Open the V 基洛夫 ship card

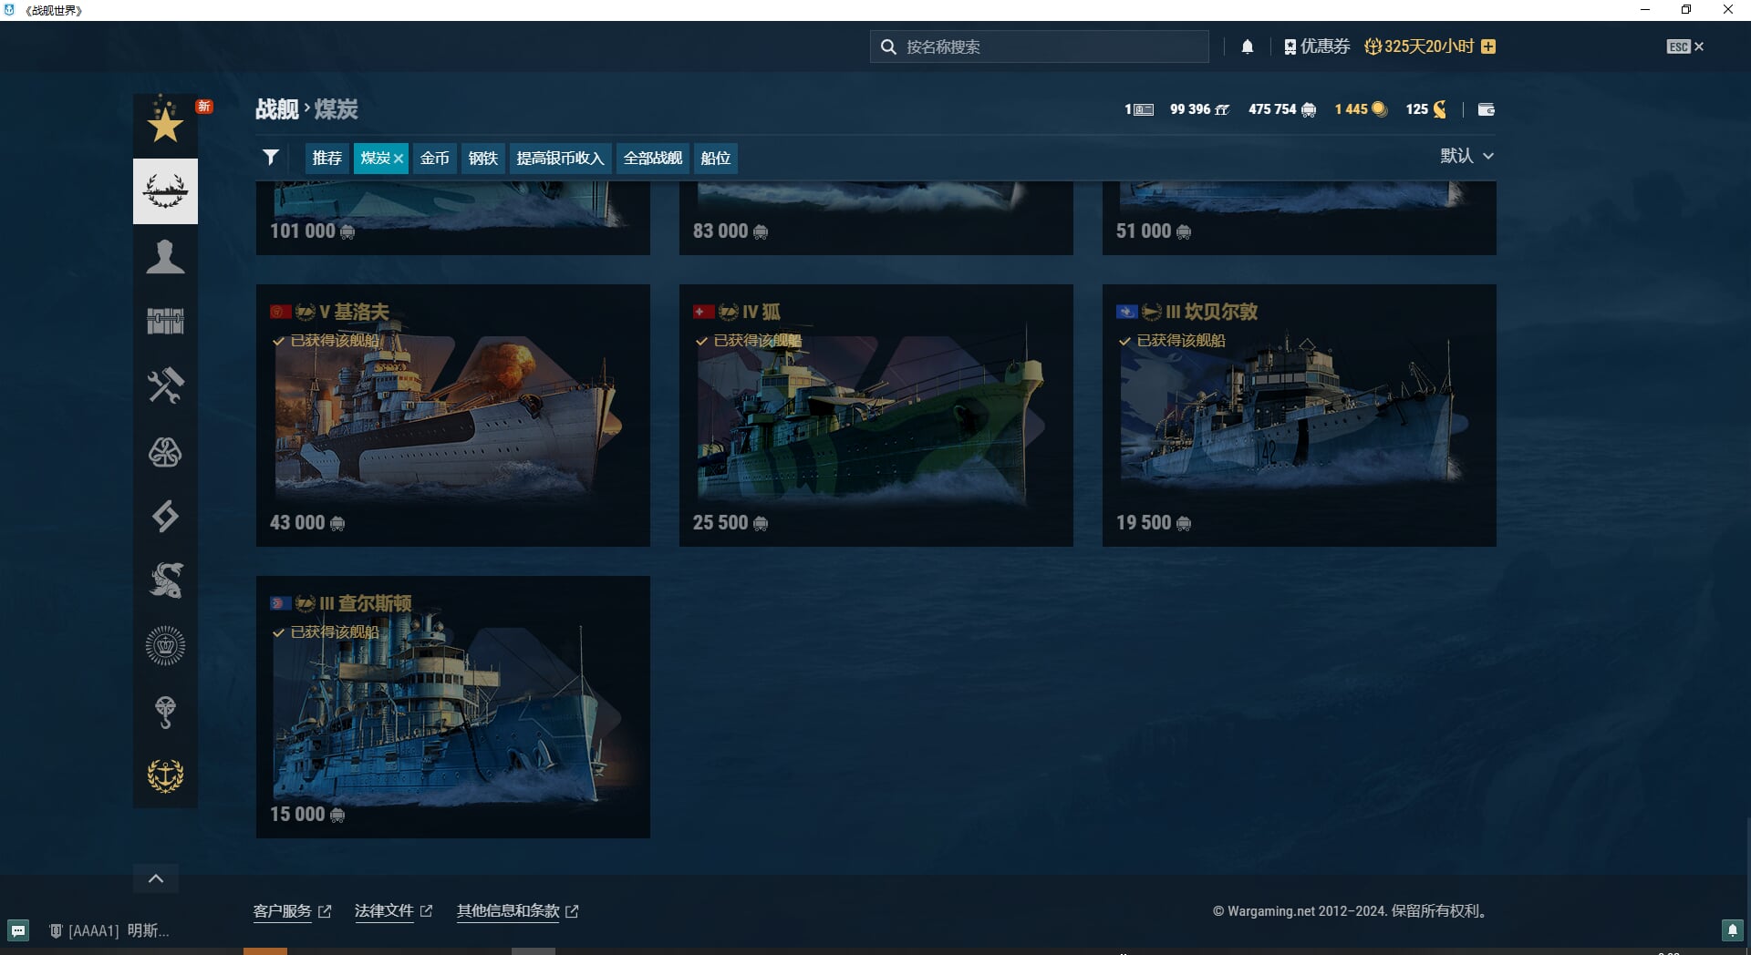452,416
